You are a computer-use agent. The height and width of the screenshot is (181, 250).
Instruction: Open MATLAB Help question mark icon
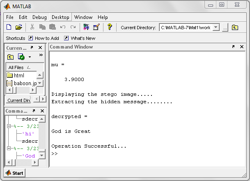(x=110, y=28)
